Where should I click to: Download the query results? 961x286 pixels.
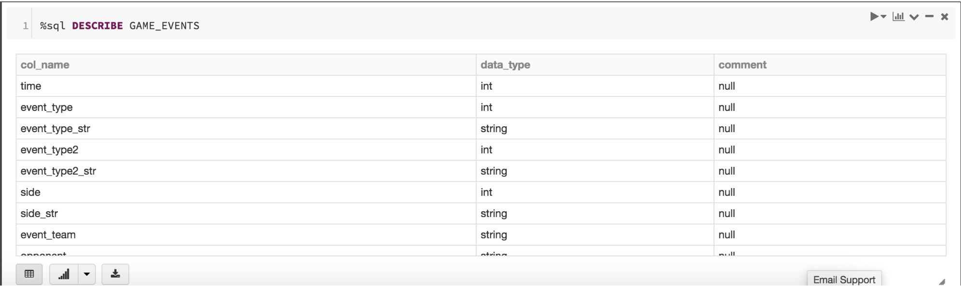tap(115, 274)
